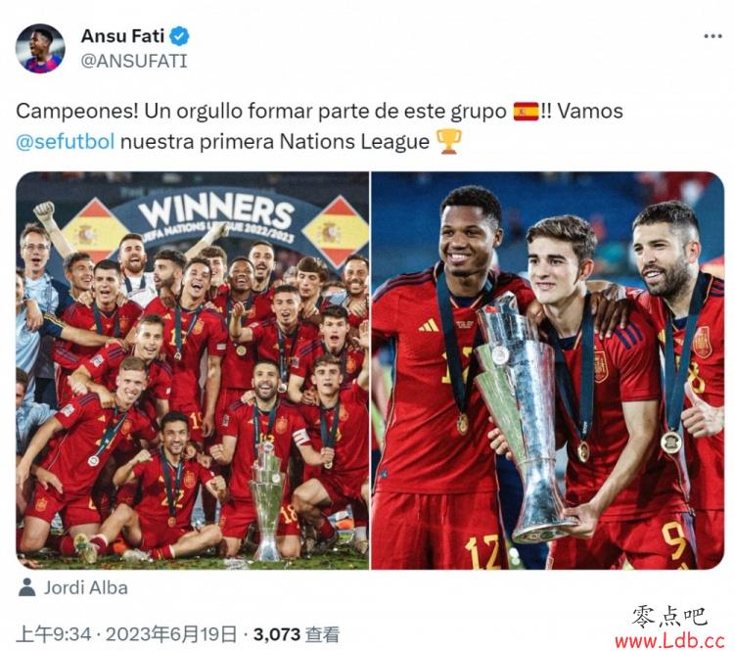Open the Jordi Alba photo tag

86,587
